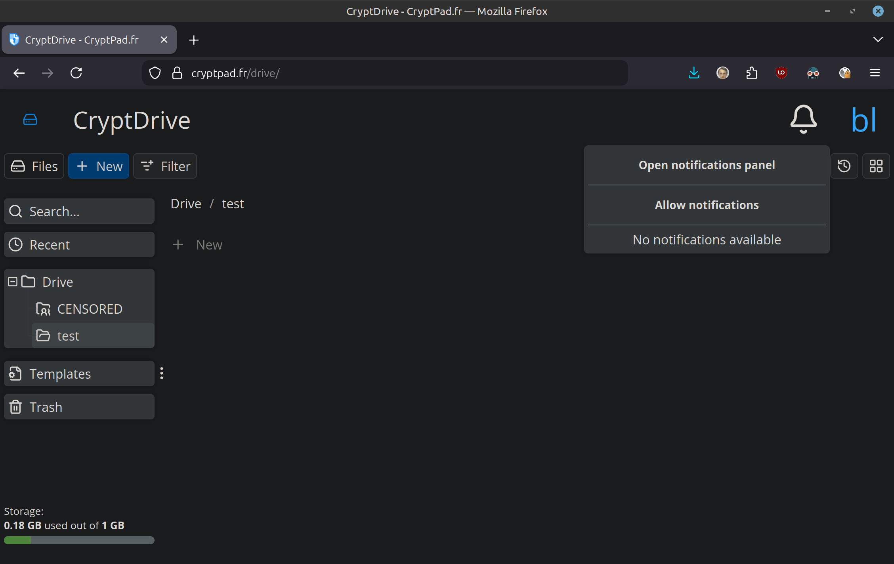Click the storage usage bar
Viewport: 894px width, 564px height.
coord(79,540)
